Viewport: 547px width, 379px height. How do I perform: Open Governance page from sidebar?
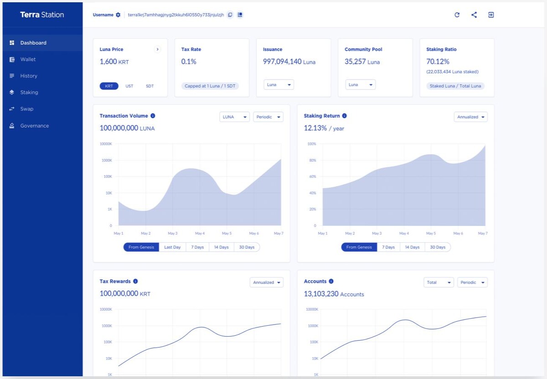click(x=42, y=126)
